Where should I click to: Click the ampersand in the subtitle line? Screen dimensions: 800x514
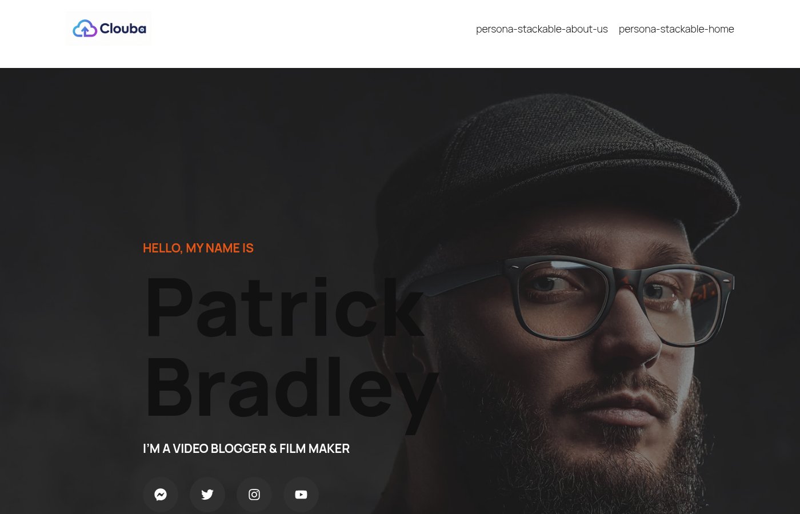(273, 448)
